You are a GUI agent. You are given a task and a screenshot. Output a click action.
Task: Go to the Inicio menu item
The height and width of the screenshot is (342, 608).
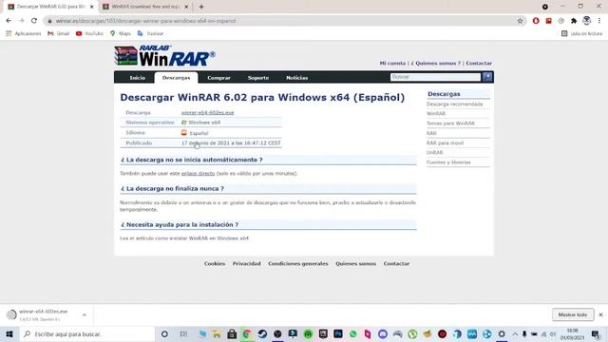(x=137, y=78)
